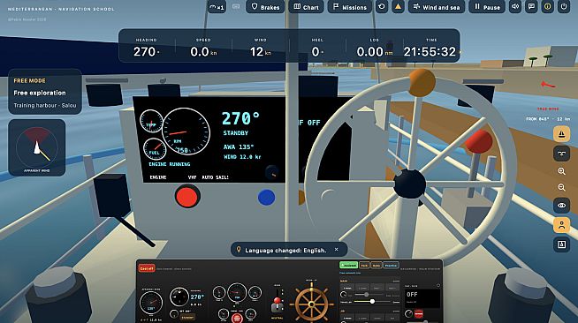Screen dimensions: 578x323
Task: Toggle sound with the speaker icon
Action: 515,7
